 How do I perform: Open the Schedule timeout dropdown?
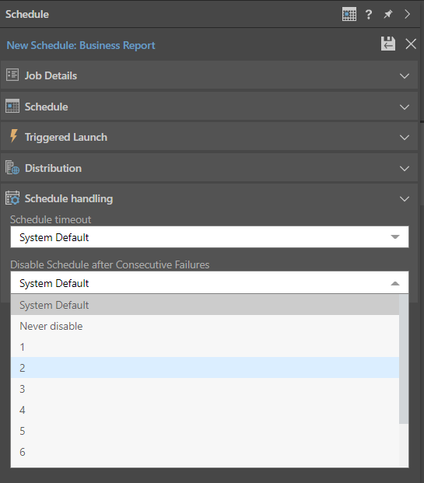point(209,237)
